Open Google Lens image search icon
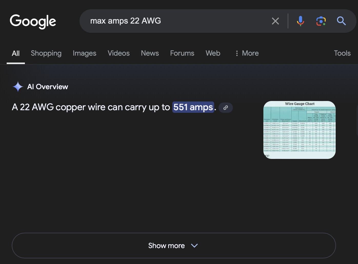Screen dimensions: 358x264 (x=321, y=21)
